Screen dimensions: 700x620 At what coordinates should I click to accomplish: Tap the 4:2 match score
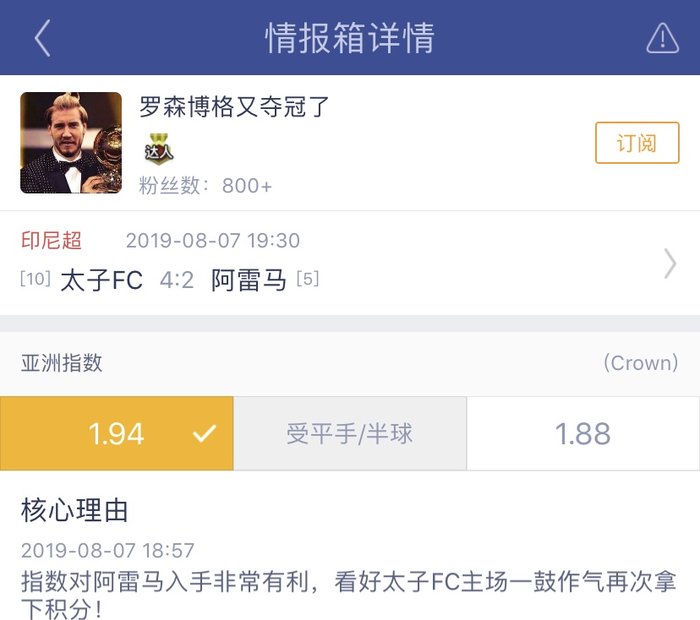click(177, 280)
